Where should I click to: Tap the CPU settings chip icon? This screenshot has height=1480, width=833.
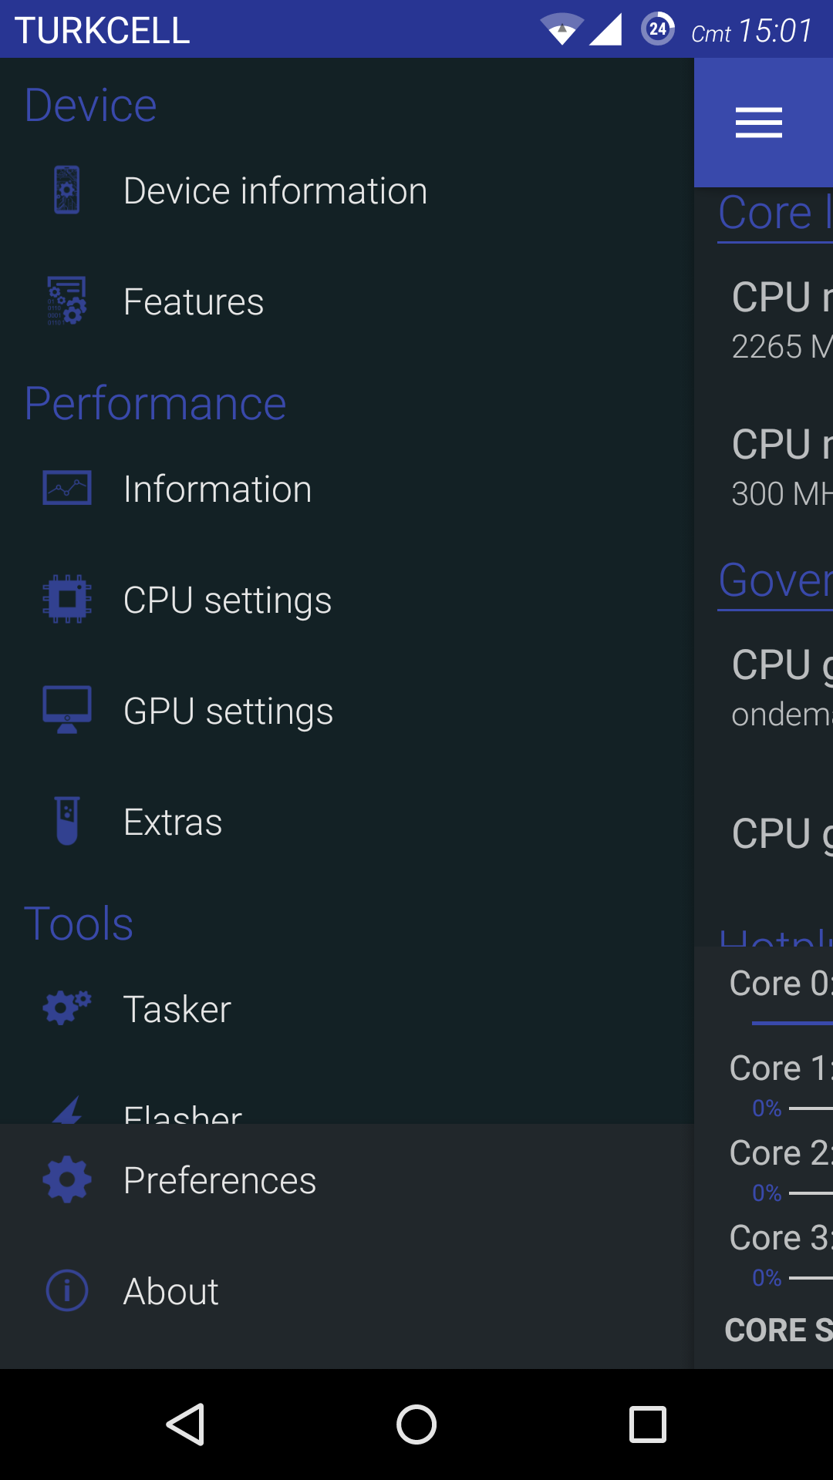point(67,599)
